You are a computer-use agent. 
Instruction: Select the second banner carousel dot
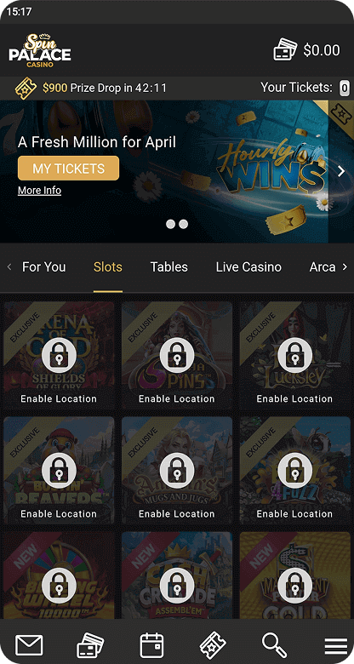183,224
